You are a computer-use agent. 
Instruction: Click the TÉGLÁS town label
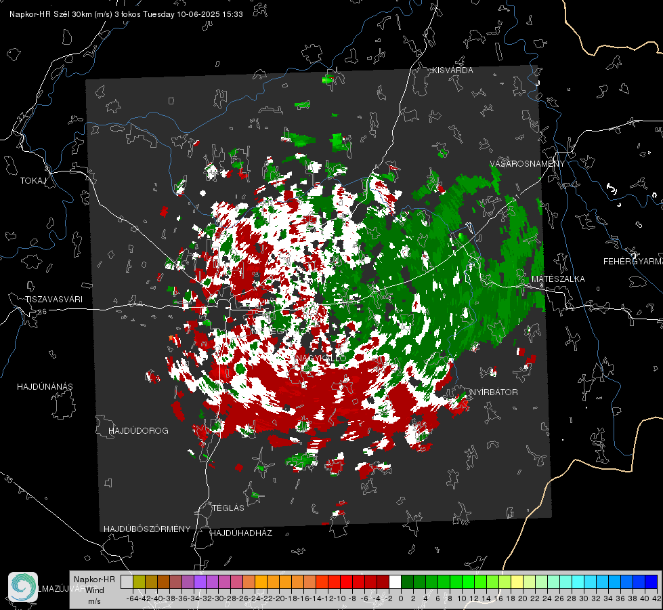tap(228, 508)
